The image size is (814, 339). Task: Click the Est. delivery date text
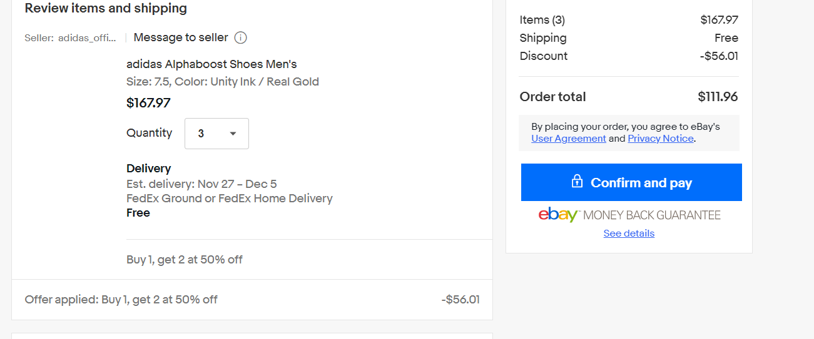(201, 184)
